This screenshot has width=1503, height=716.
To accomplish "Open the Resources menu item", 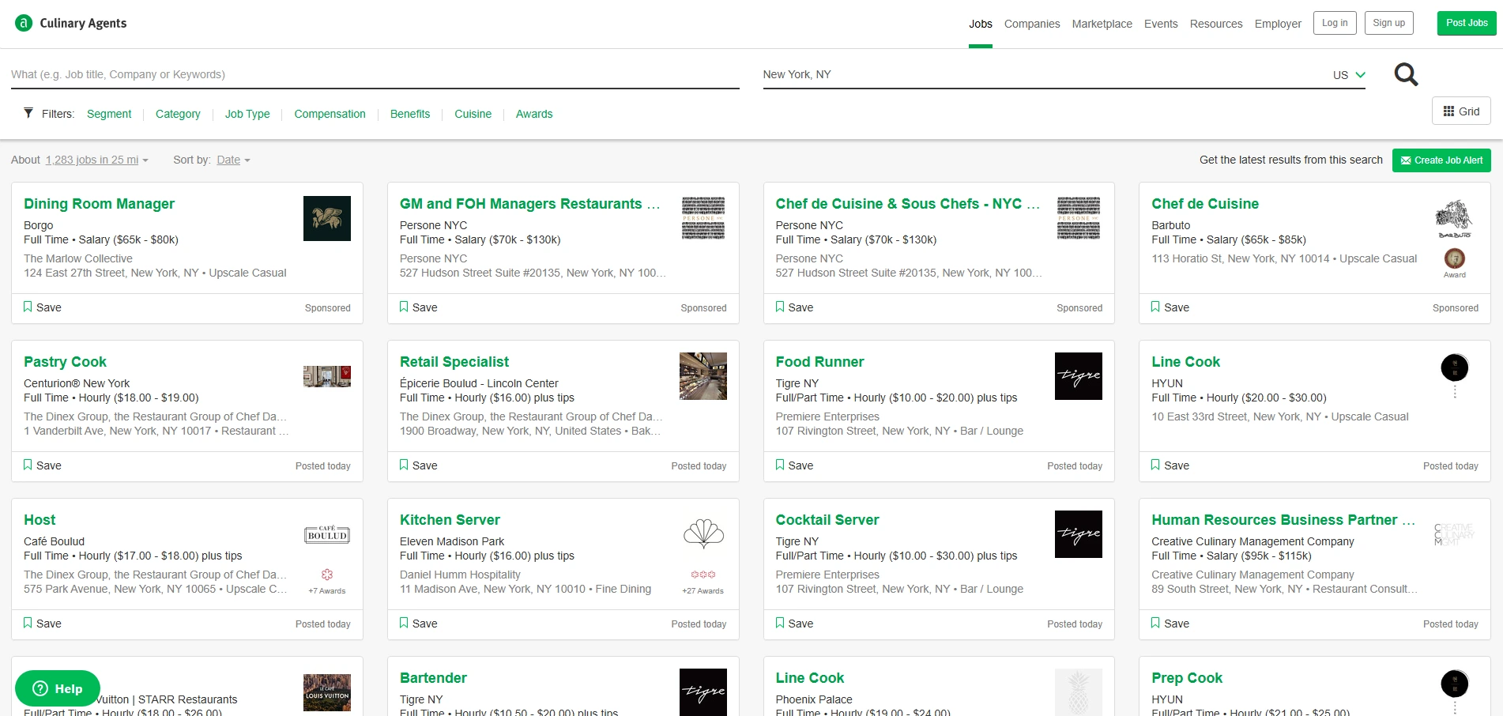I will coord(1216,24).
